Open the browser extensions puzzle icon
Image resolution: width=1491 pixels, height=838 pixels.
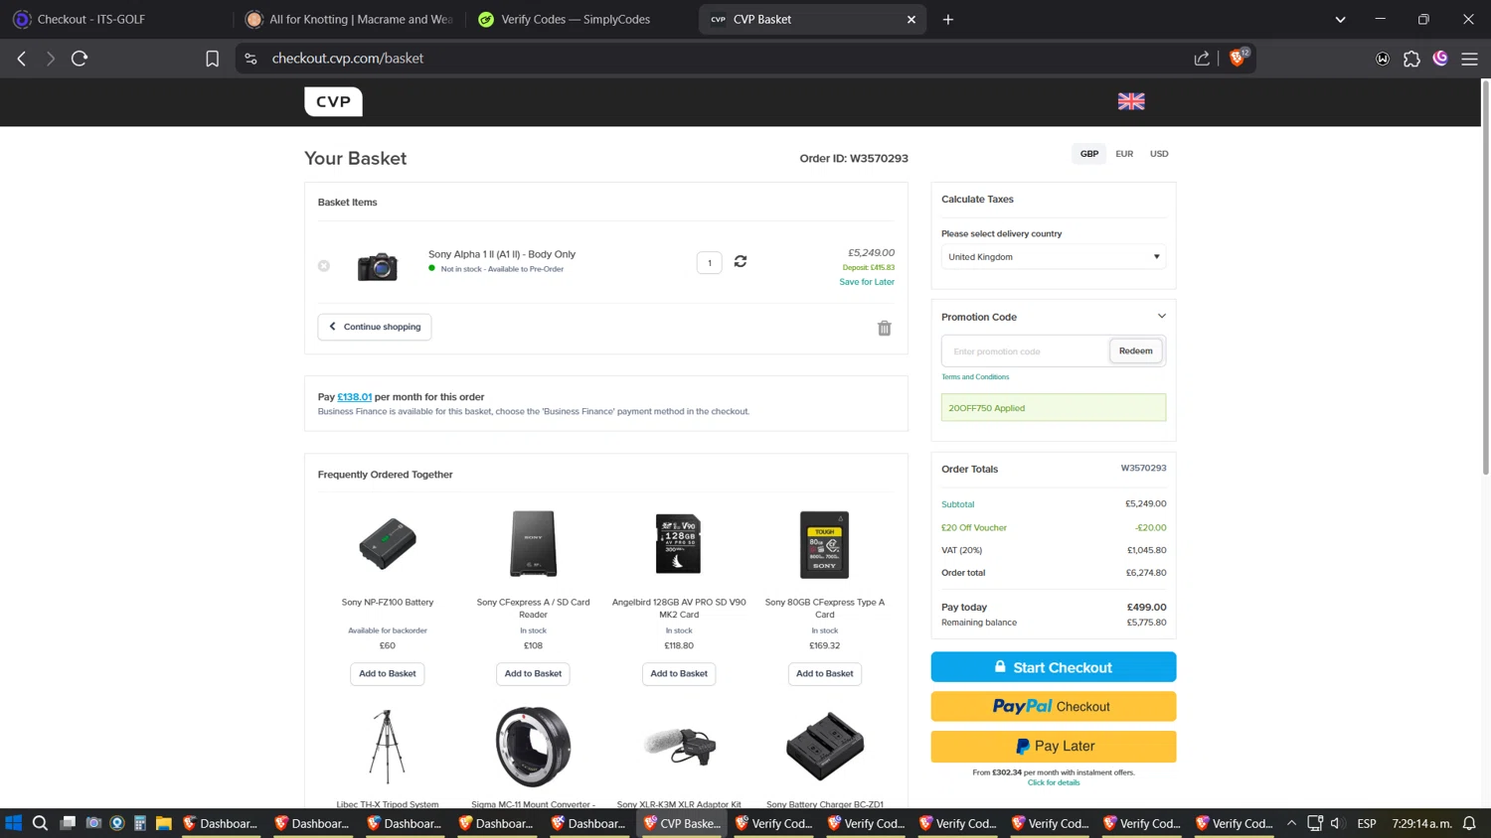1411,59
